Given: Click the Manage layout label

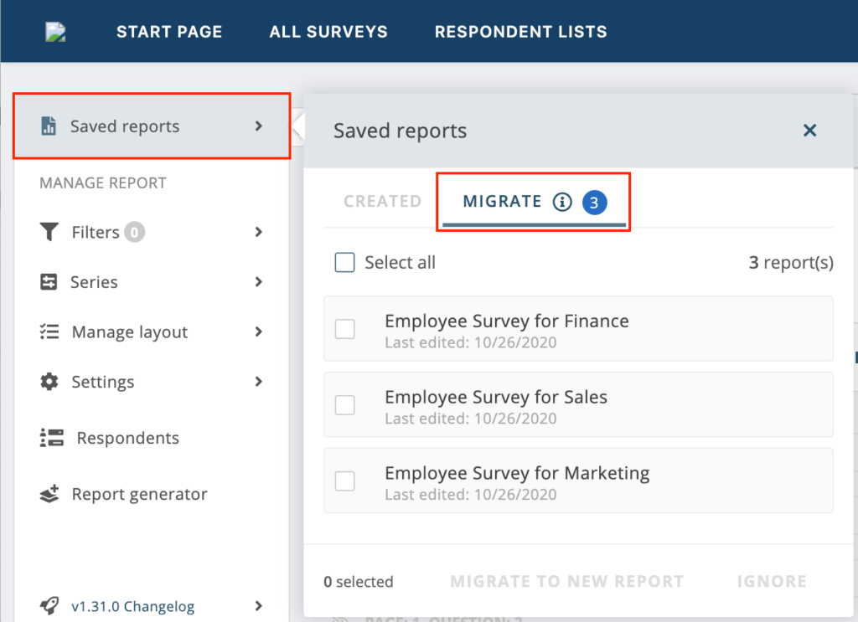Looking at the screenshot, I should coord(130,332).
